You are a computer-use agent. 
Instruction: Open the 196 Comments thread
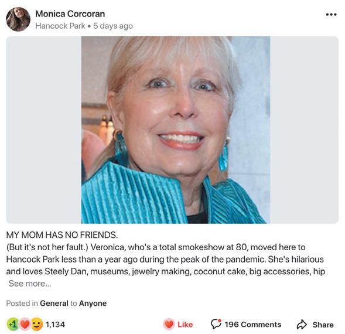coord(253,325)
